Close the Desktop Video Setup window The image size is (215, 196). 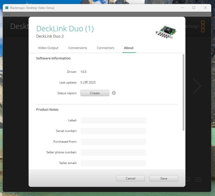[205, 8]
